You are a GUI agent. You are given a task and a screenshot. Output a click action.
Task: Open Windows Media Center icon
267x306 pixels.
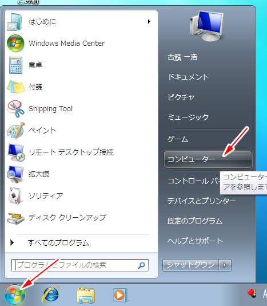15,44
